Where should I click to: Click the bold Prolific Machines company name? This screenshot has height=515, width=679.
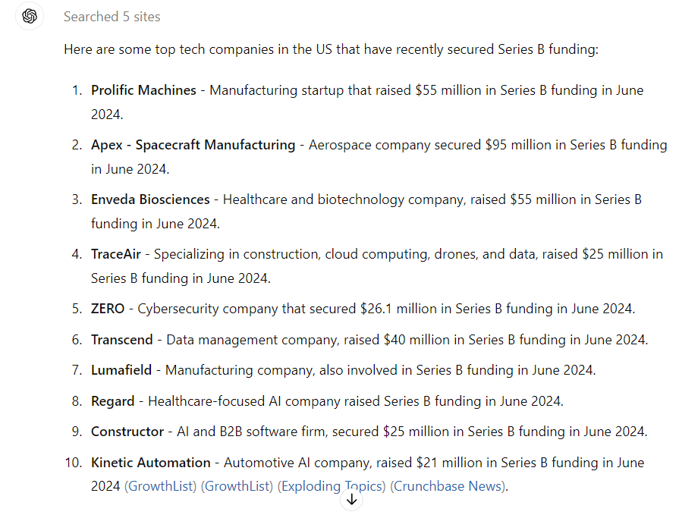tap(143, 90)
